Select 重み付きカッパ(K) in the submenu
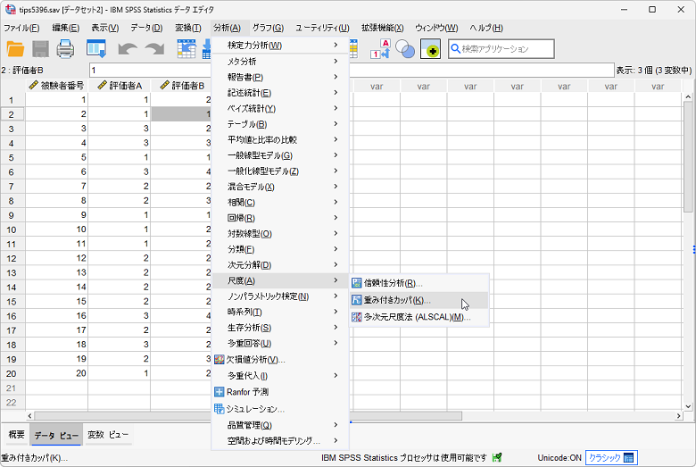The image size is (696, 467). coord(397,300)
